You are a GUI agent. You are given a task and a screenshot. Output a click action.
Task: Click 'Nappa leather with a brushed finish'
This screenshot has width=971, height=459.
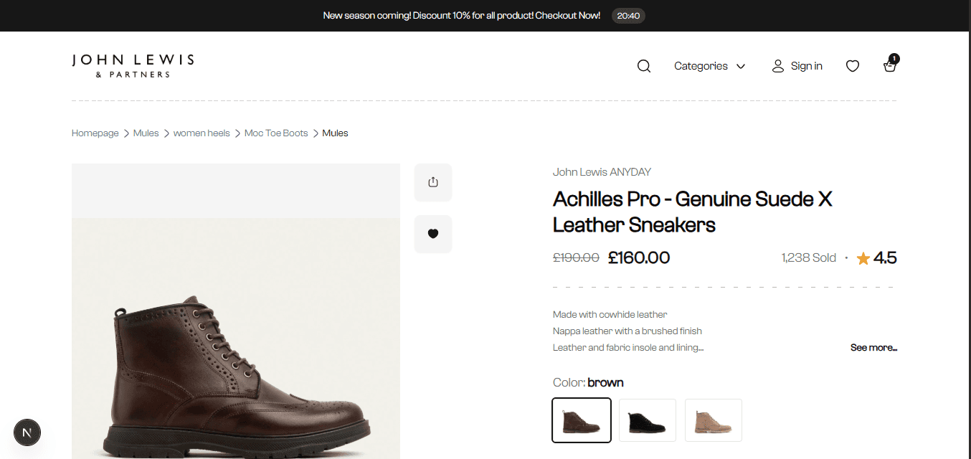click(x=627, y=331)
